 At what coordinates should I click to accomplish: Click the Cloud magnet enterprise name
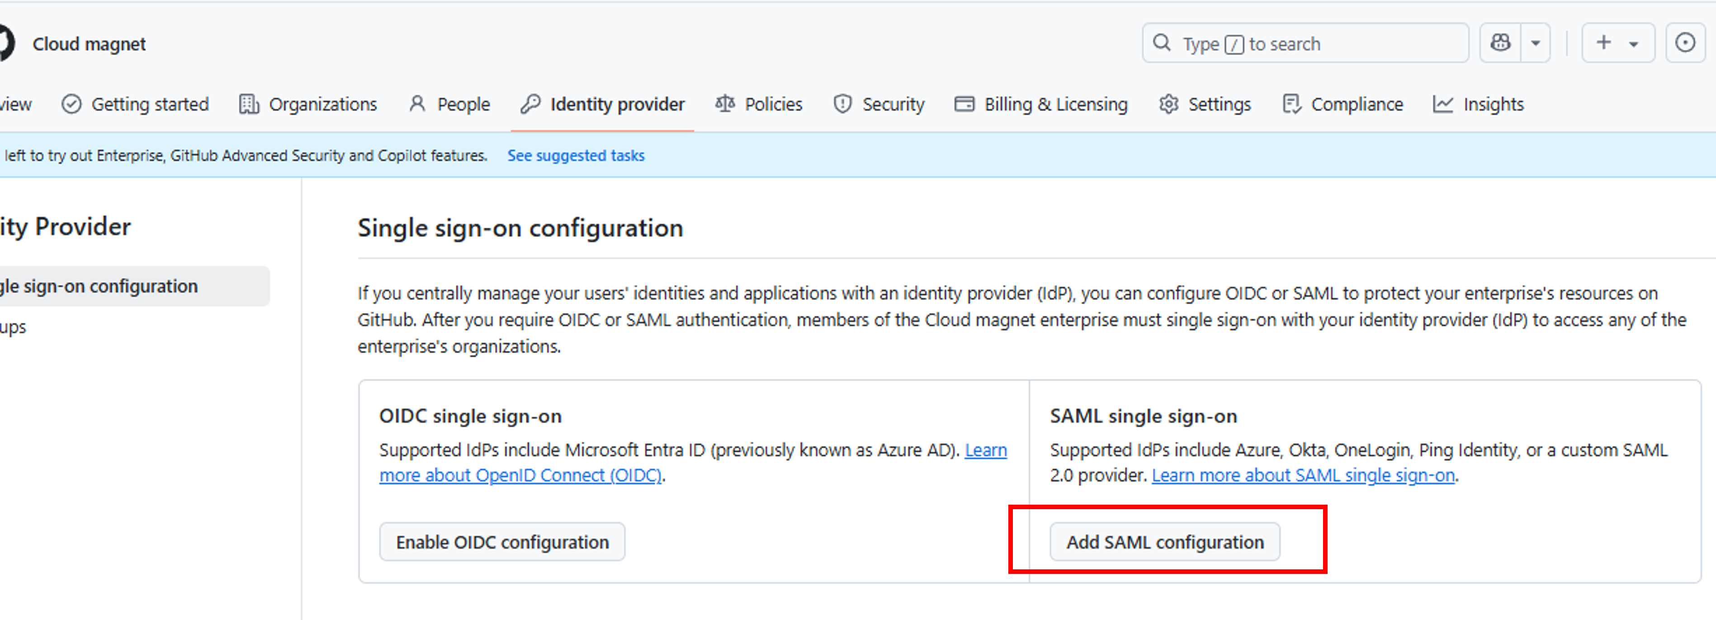89,44
